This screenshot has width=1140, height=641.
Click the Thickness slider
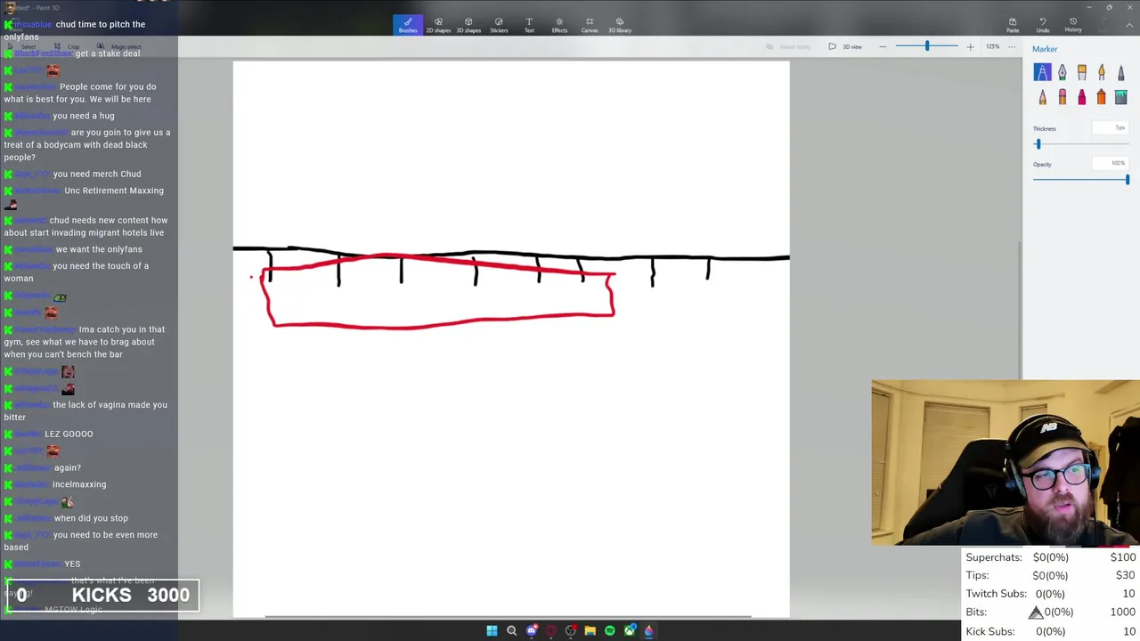[1081, 143]
